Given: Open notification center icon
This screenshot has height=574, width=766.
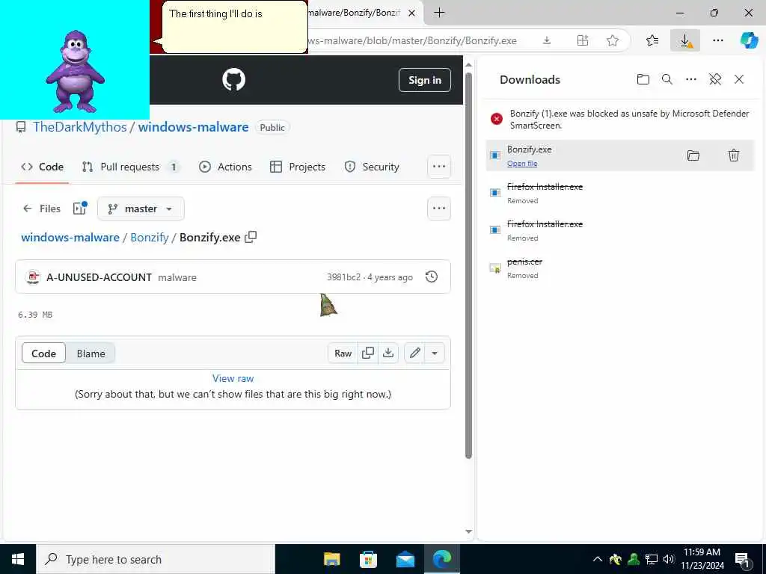Looking at the screenshot, I should click(742, 560).
